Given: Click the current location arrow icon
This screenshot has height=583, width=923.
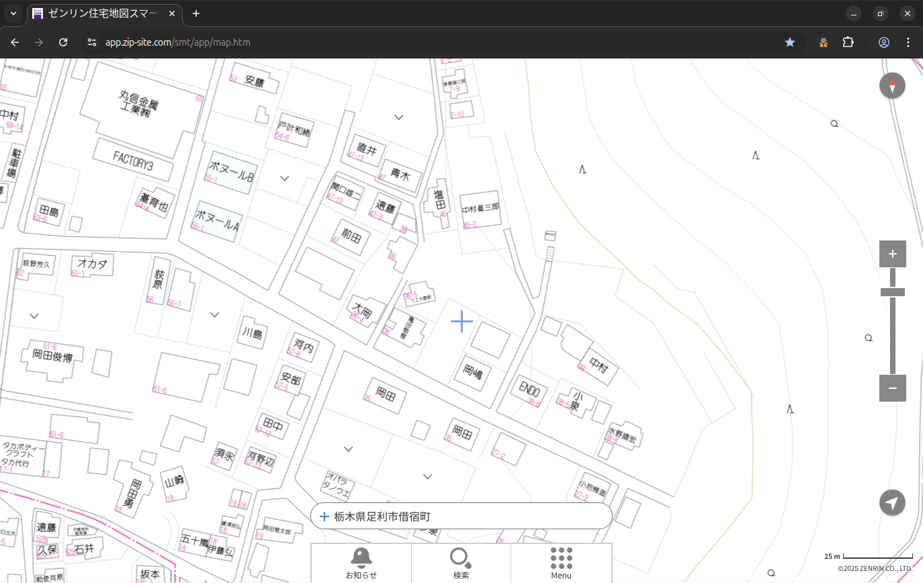Looking at the screenshot, I should (892, 502).
